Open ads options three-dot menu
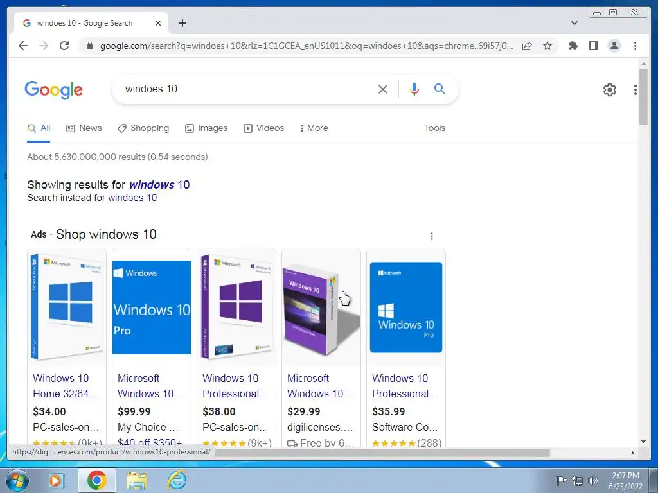This screenshot has width=658, height=493. [x=431, y=236]
